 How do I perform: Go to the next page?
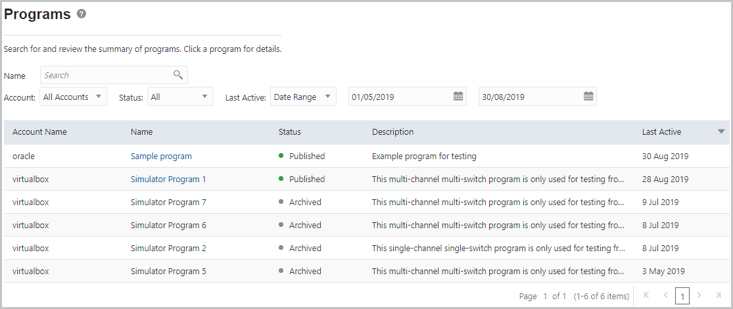point(699,296)
